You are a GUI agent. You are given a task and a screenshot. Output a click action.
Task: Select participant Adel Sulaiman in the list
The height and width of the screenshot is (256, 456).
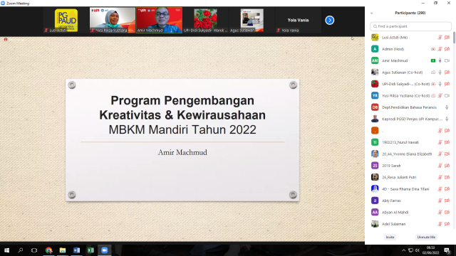[410, 224]
